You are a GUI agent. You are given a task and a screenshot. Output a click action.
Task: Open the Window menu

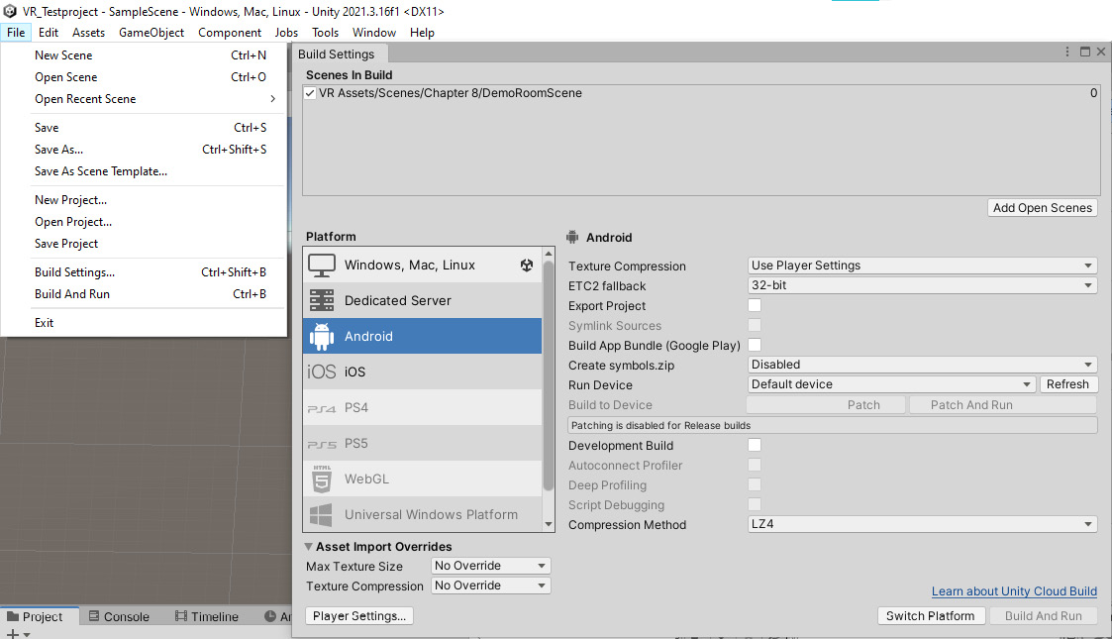(373, 32)
